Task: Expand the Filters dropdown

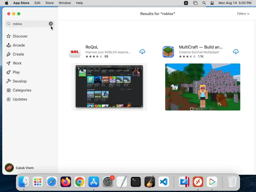Action: pyautogui.click(x=243, y=14)
